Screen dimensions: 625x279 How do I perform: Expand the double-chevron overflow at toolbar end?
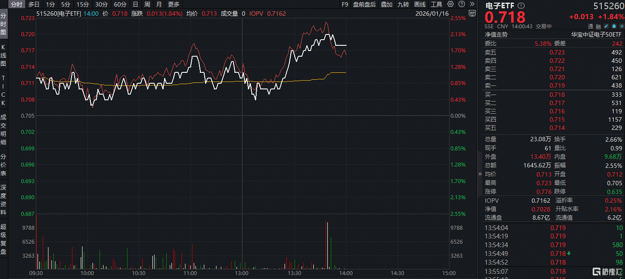pos(471,4)
